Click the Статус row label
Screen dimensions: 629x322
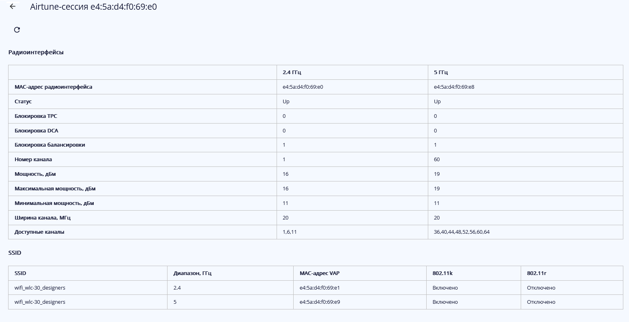pos(23,101)
